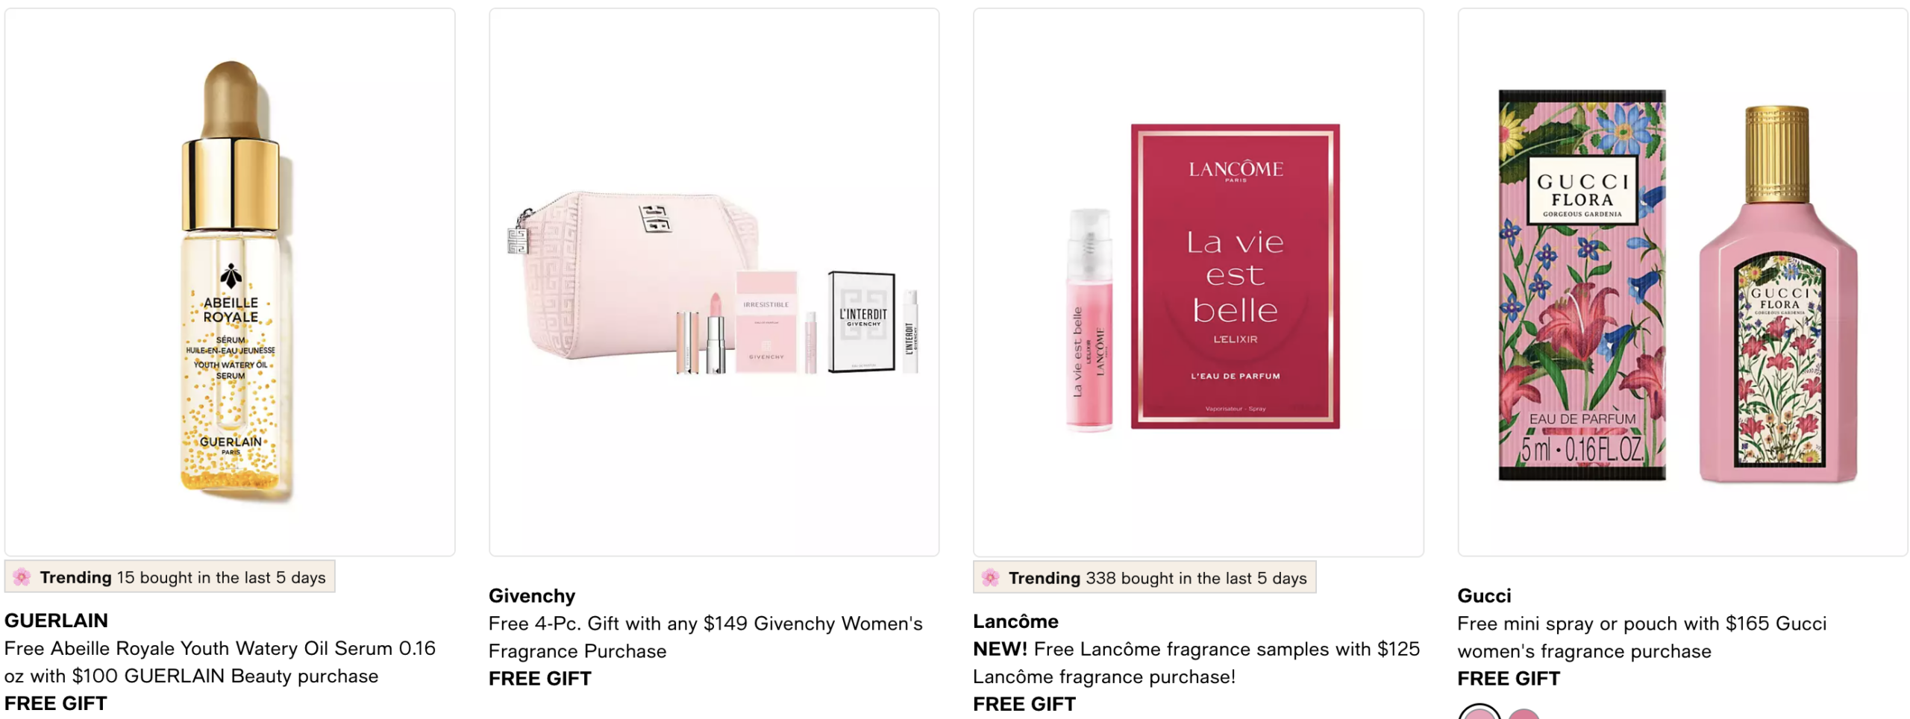Screen dimensions: 1910x719
Task: Select the darker pink Gucci color swatch
Action: pos(1524,714)
